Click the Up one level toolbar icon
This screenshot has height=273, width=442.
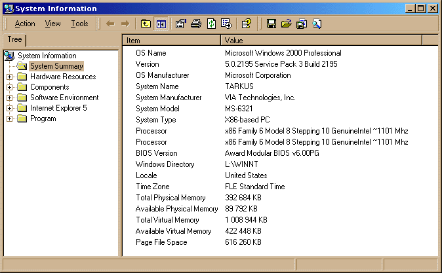[x=146, y=24]
